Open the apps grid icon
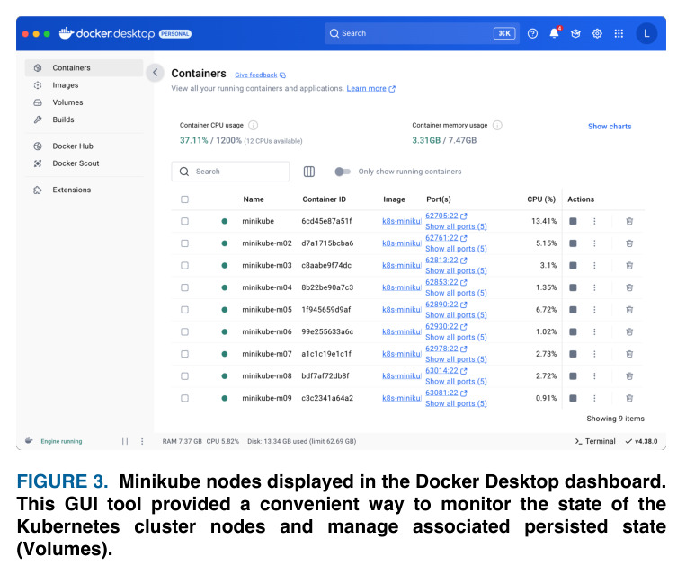This screenshot has height=574, width=686. (x=619, y=33)
